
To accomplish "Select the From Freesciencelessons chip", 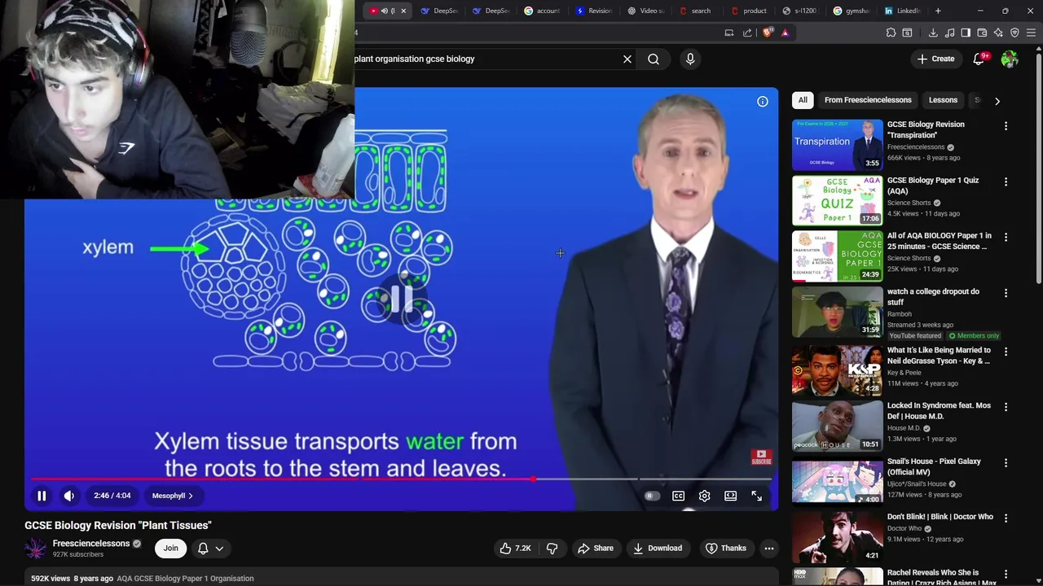I will pyautogui.click(x=868, y=100).
